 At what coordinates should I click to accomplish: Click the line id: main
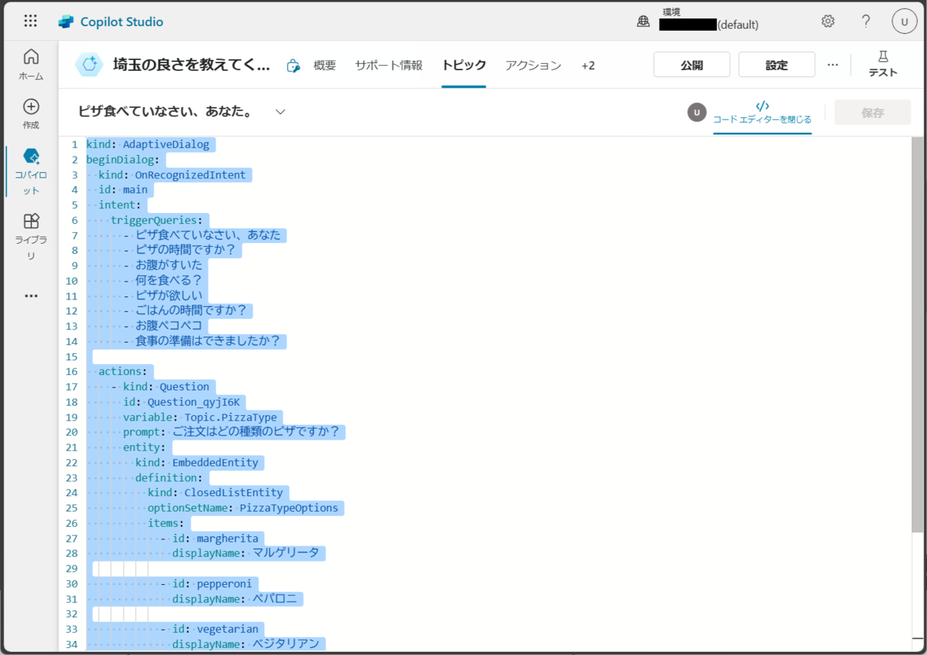pyautogui.click(x=123, y=190)
